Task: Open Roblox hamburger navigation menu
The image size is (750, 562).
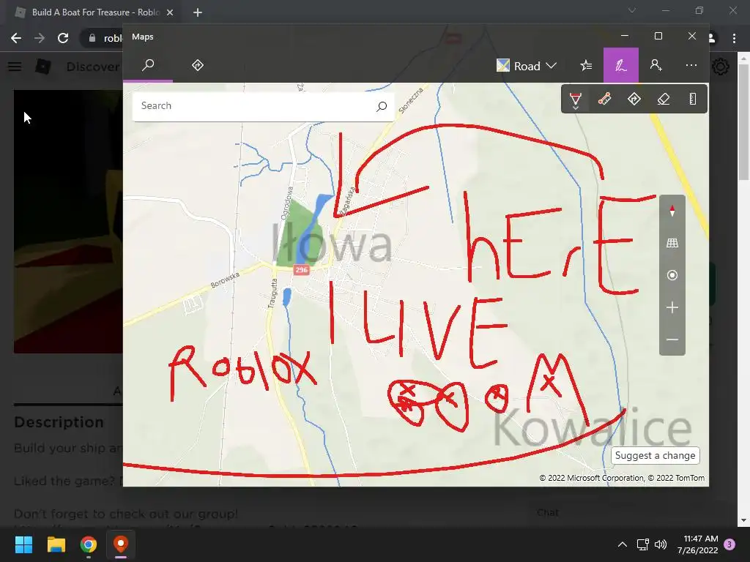Action: (15, 67)
